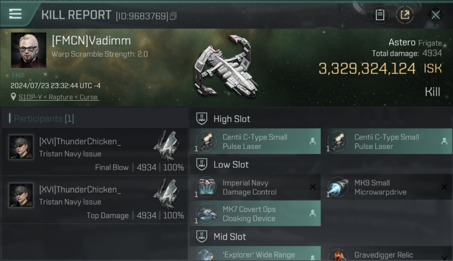Close the kill report window
Screen dimensions: 453x261
click(435, 15)
